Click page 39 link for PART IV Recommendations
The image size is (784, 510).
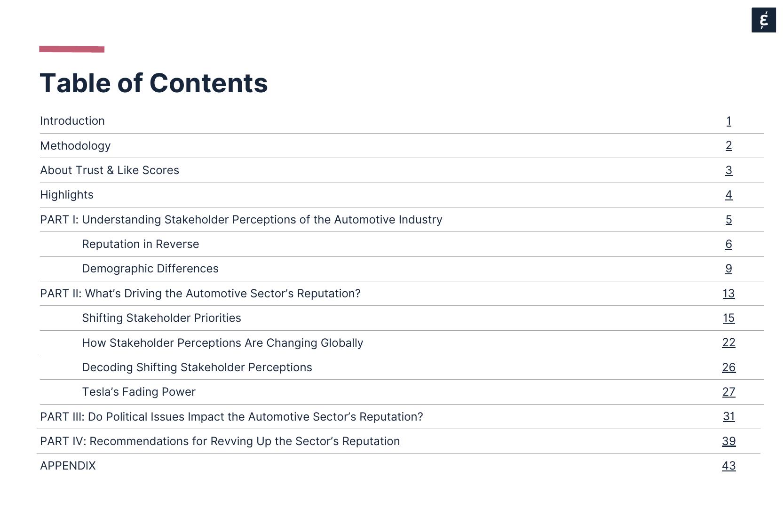[729, 441]
